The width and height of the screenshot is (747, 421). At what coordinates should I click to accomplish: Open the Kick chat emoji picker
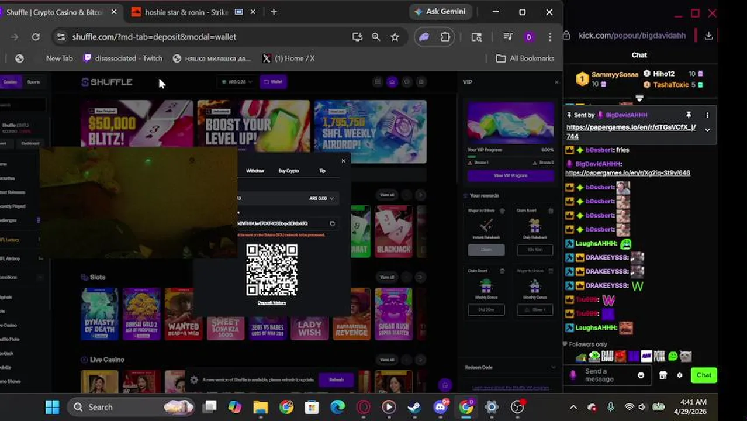pos(641,375)
